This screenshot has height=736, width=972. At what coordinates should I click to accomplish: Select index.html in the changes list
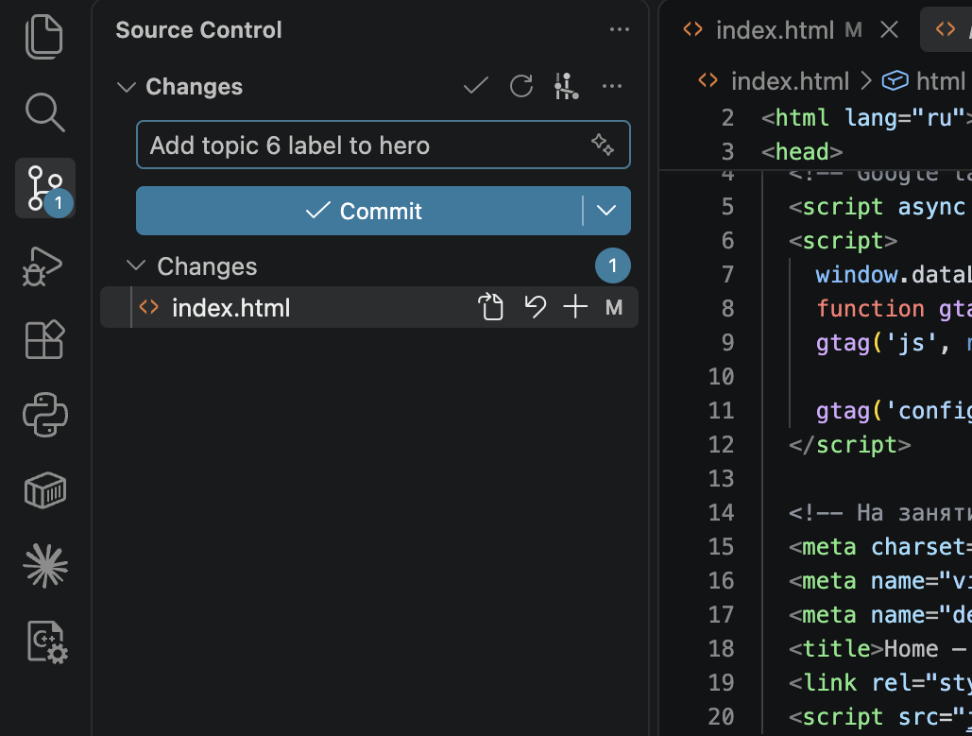pyautogui.click(x=368, y=307)
